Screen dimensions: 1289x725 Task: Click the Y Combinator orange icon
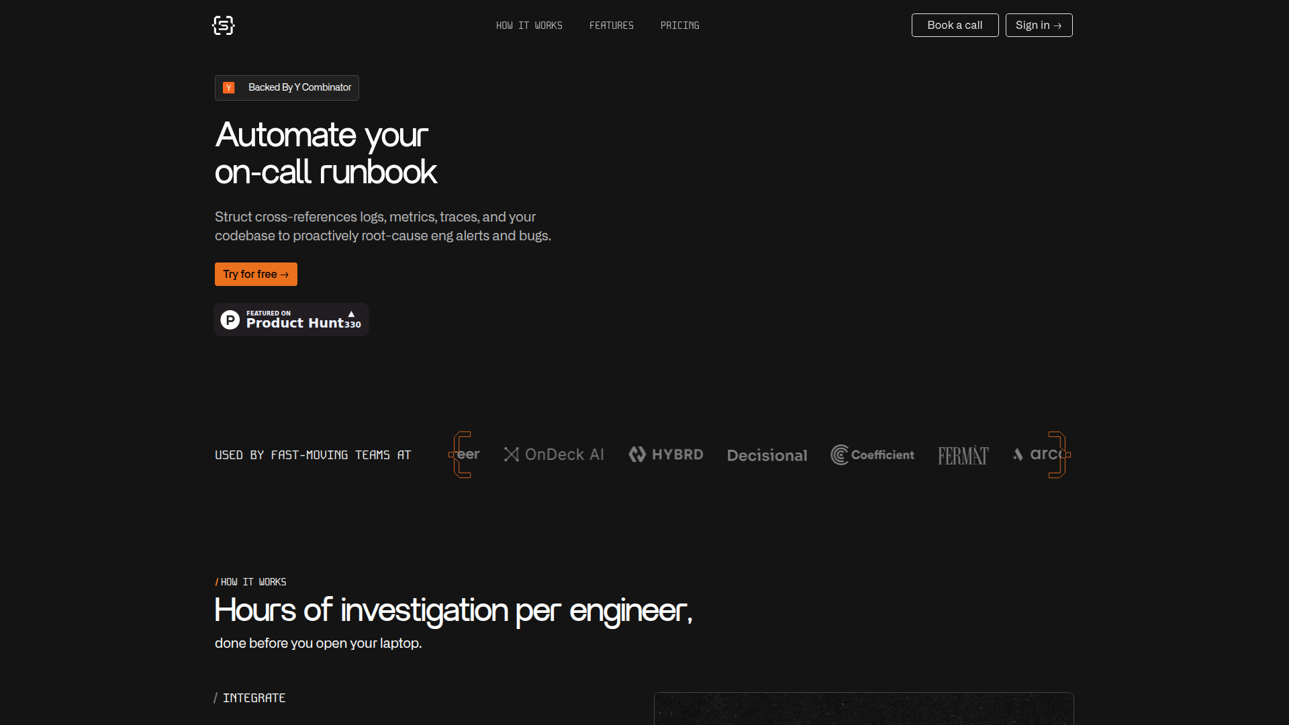coord(229,88)
